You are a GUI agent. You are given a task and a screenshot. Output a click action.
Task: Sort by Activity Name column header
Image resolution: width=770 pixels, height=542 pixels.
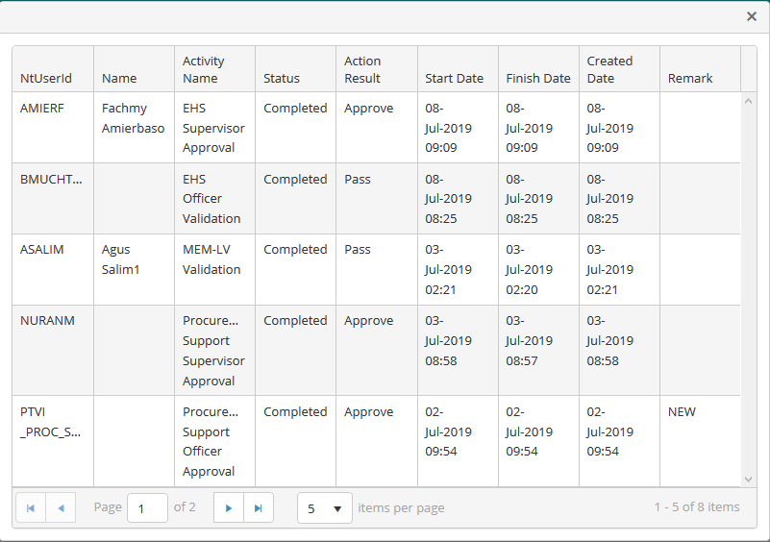pyautogui.click(x=204, y=69)
